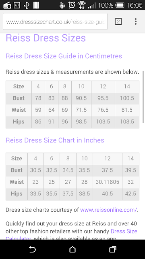Tap the battery indicator icon
Viewport: 145px width, 259px height.
tap(120, 5)
